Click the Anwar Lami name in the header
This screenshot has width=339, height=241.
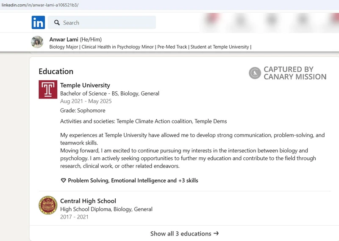(64, 39)
